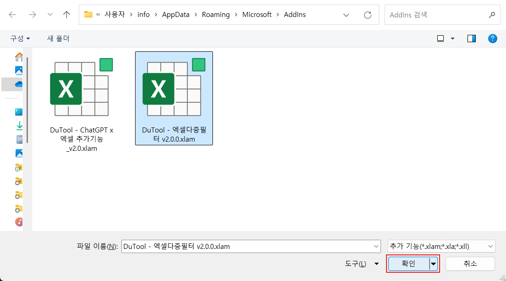Click file name DuTool - ChatGPT x 엑셀 추가기능 _v2.0.xlam
Viewport: 506px width, 281px height.
point(82,139)
